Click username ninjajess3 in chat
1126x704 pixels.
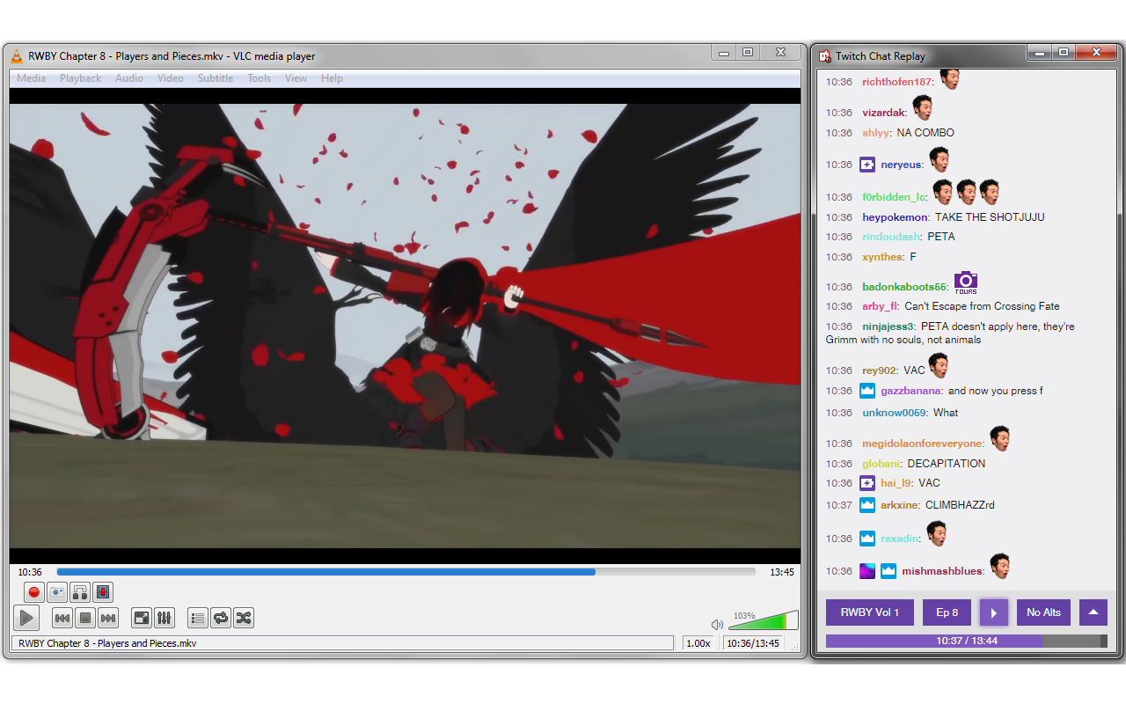tap(888, 326)
